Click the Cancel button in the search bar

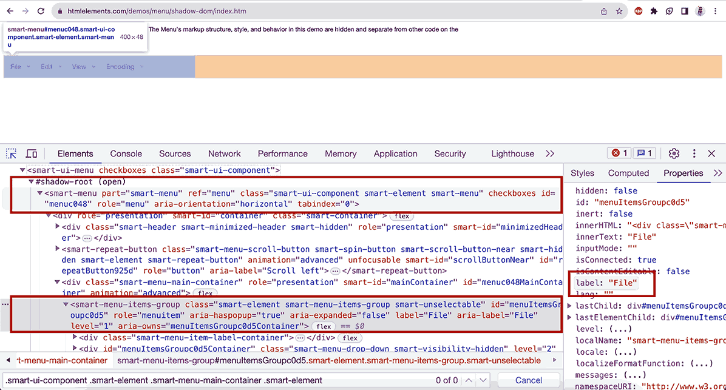[x=529, y=380]
